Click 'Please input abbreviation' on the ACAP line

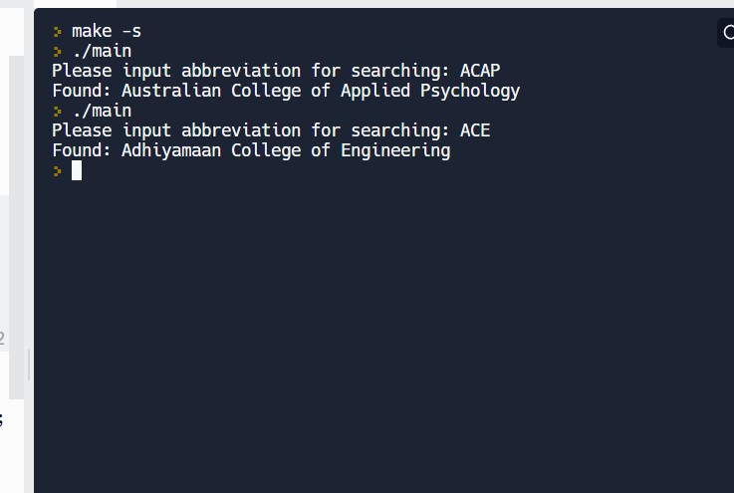pos(176,72)
